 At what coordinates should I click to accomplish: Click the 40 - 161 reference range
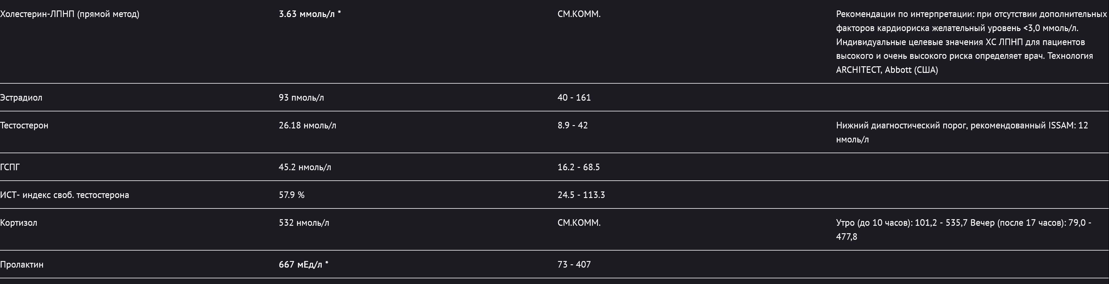574,98
